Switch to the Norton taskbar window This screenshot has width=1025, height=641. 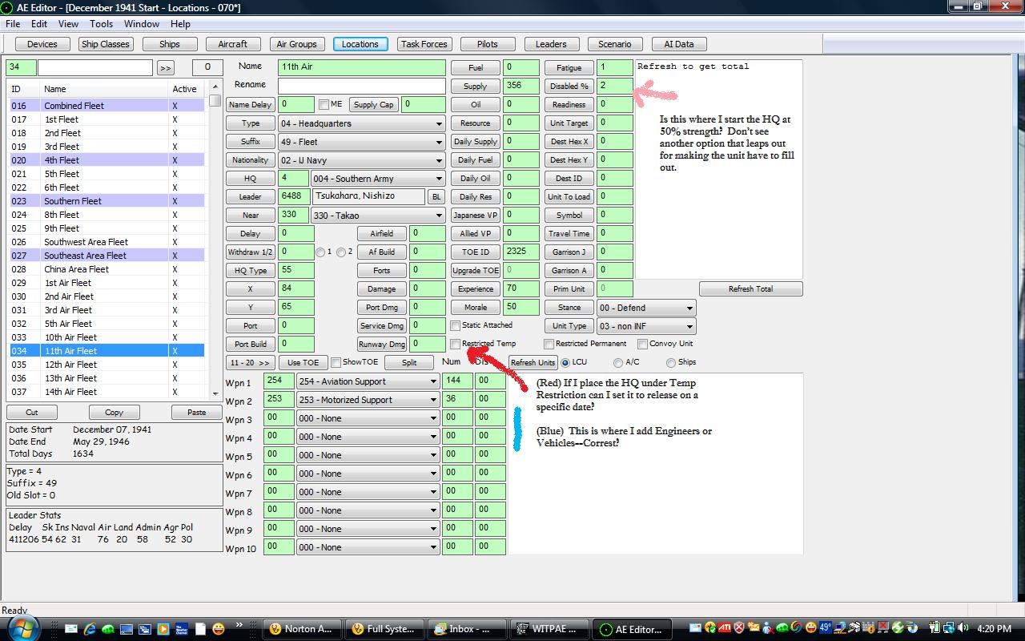(302, 629)
